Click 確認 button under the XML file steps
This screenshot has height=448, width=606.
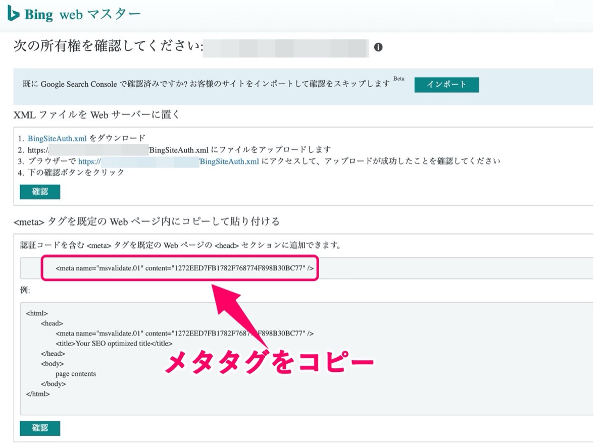click(40, 192)
